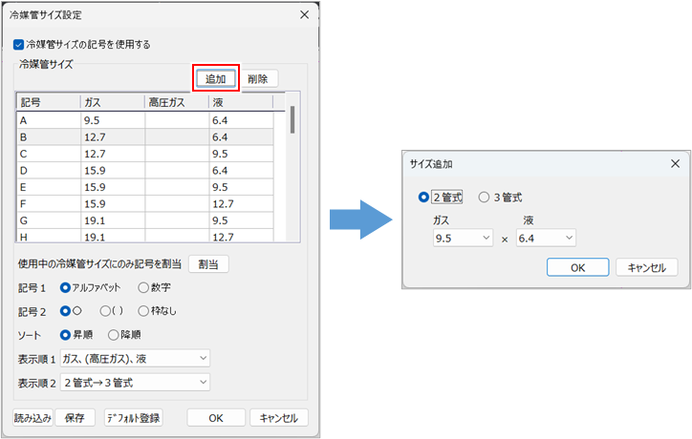Click the 削除 button
Screen dimensions: 692x439
pos(258,79)
